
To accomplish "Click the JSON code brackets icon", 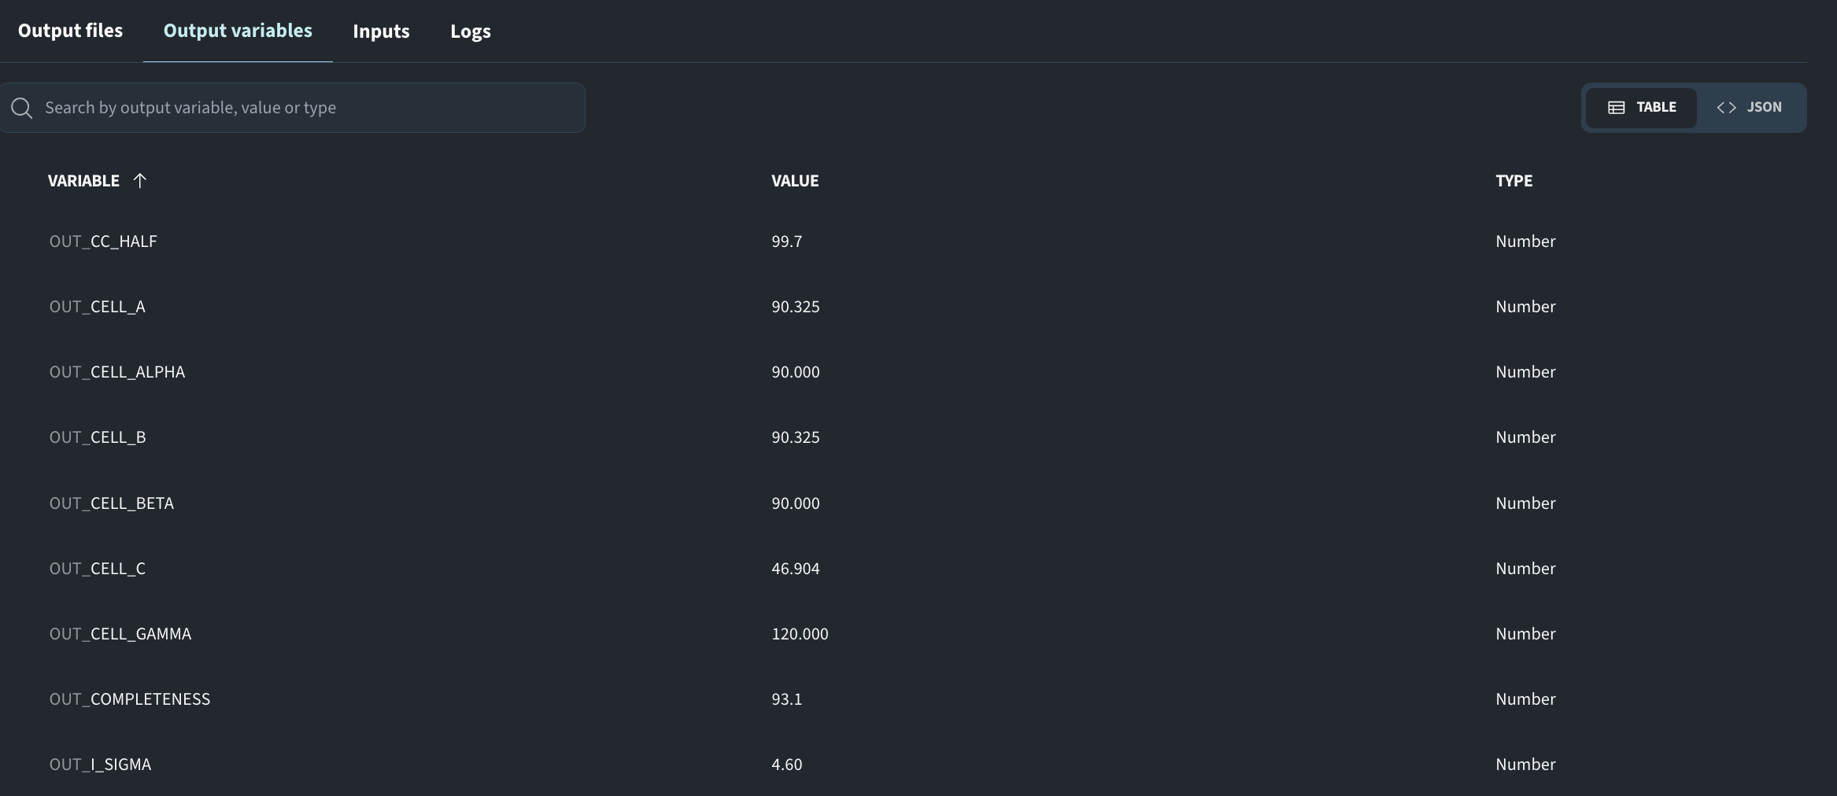I will (1726, 108).
